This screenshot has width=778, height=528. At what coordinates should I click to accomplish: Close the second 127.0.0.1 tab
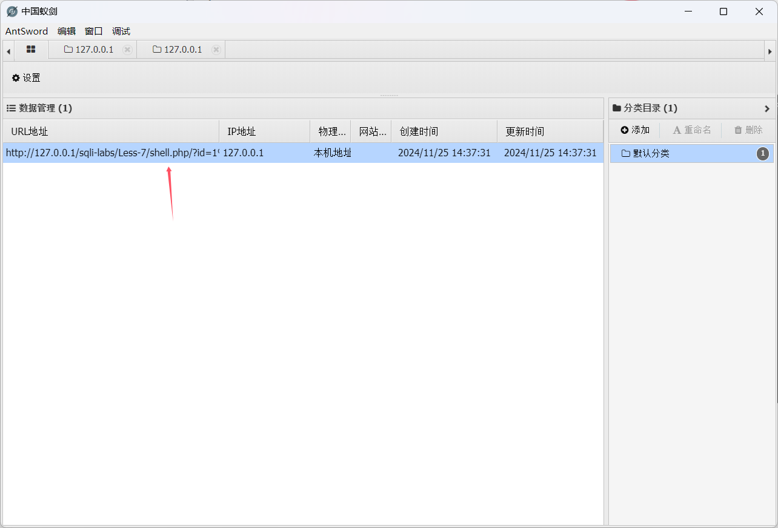tap(216, 50)
